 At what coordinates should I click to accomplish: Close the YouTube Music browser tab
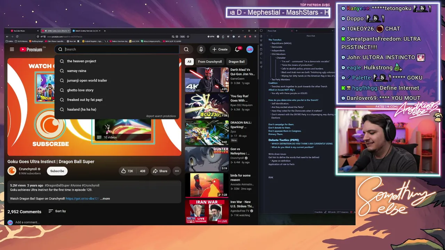[37, 31]
